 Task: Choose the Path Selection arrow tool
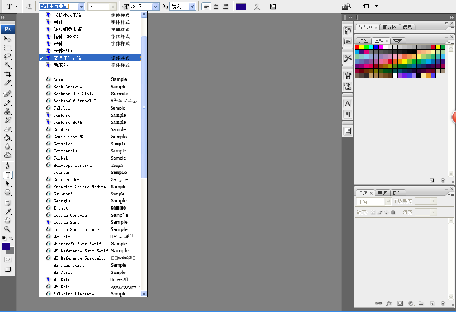coord(7,184)
